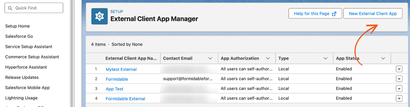The width and height of the screenshot is (410, 107).
Task: Expand App Status column menu chevron
Action: [383, 58]
